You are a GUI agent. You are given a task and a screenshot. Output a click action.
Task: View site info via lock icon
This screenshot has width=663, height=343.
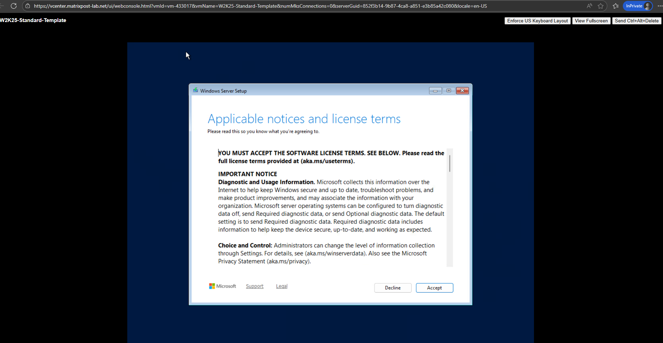pyautogui.click(x=28, y=6)
